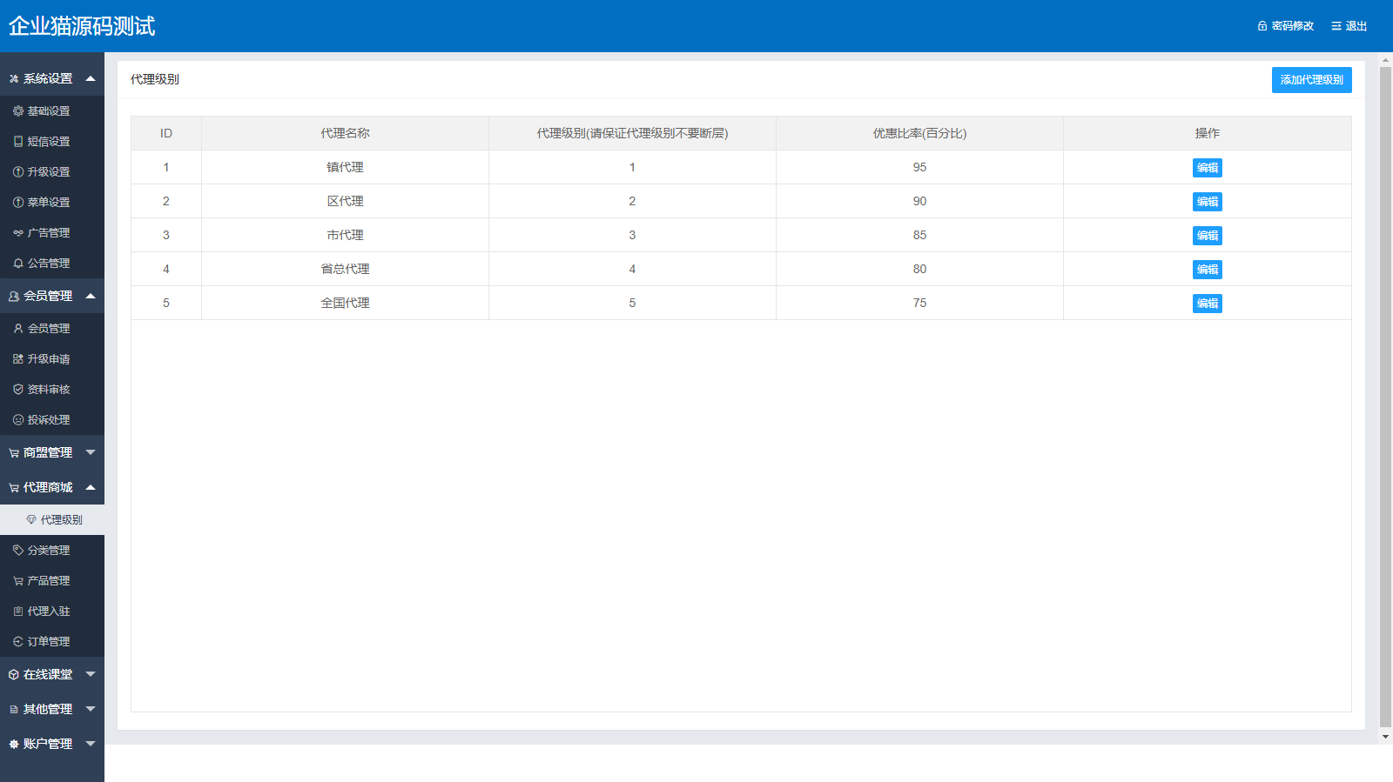1393x782 pixels.
Task: Click the lock icon beside 密码修改
Action: pos(1262,26)
